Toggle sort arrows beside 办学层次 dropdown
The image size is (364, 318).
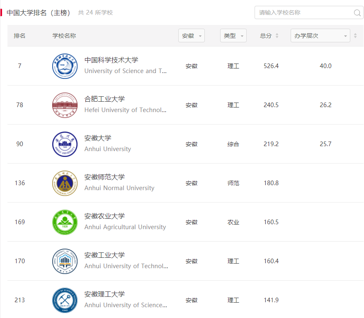click(x=355, y=36)
